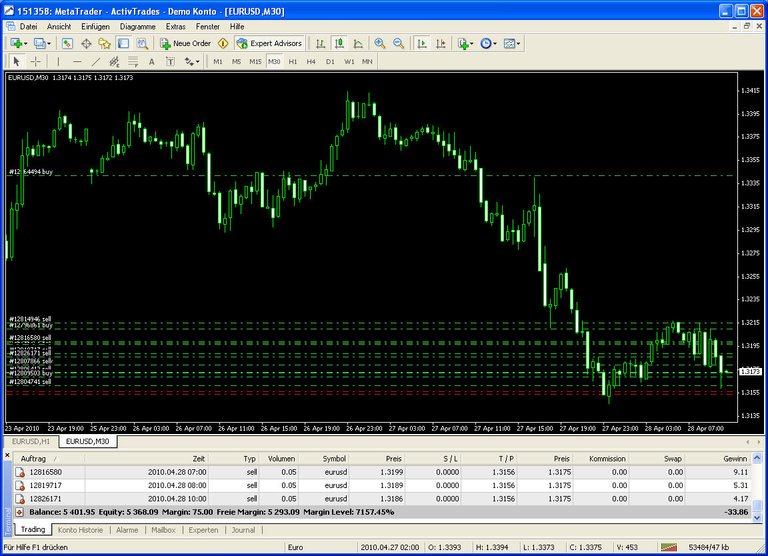This screenshot has height=556, width=768.
Task: Open the templates dropdown arrow
Action: [519, 43]
